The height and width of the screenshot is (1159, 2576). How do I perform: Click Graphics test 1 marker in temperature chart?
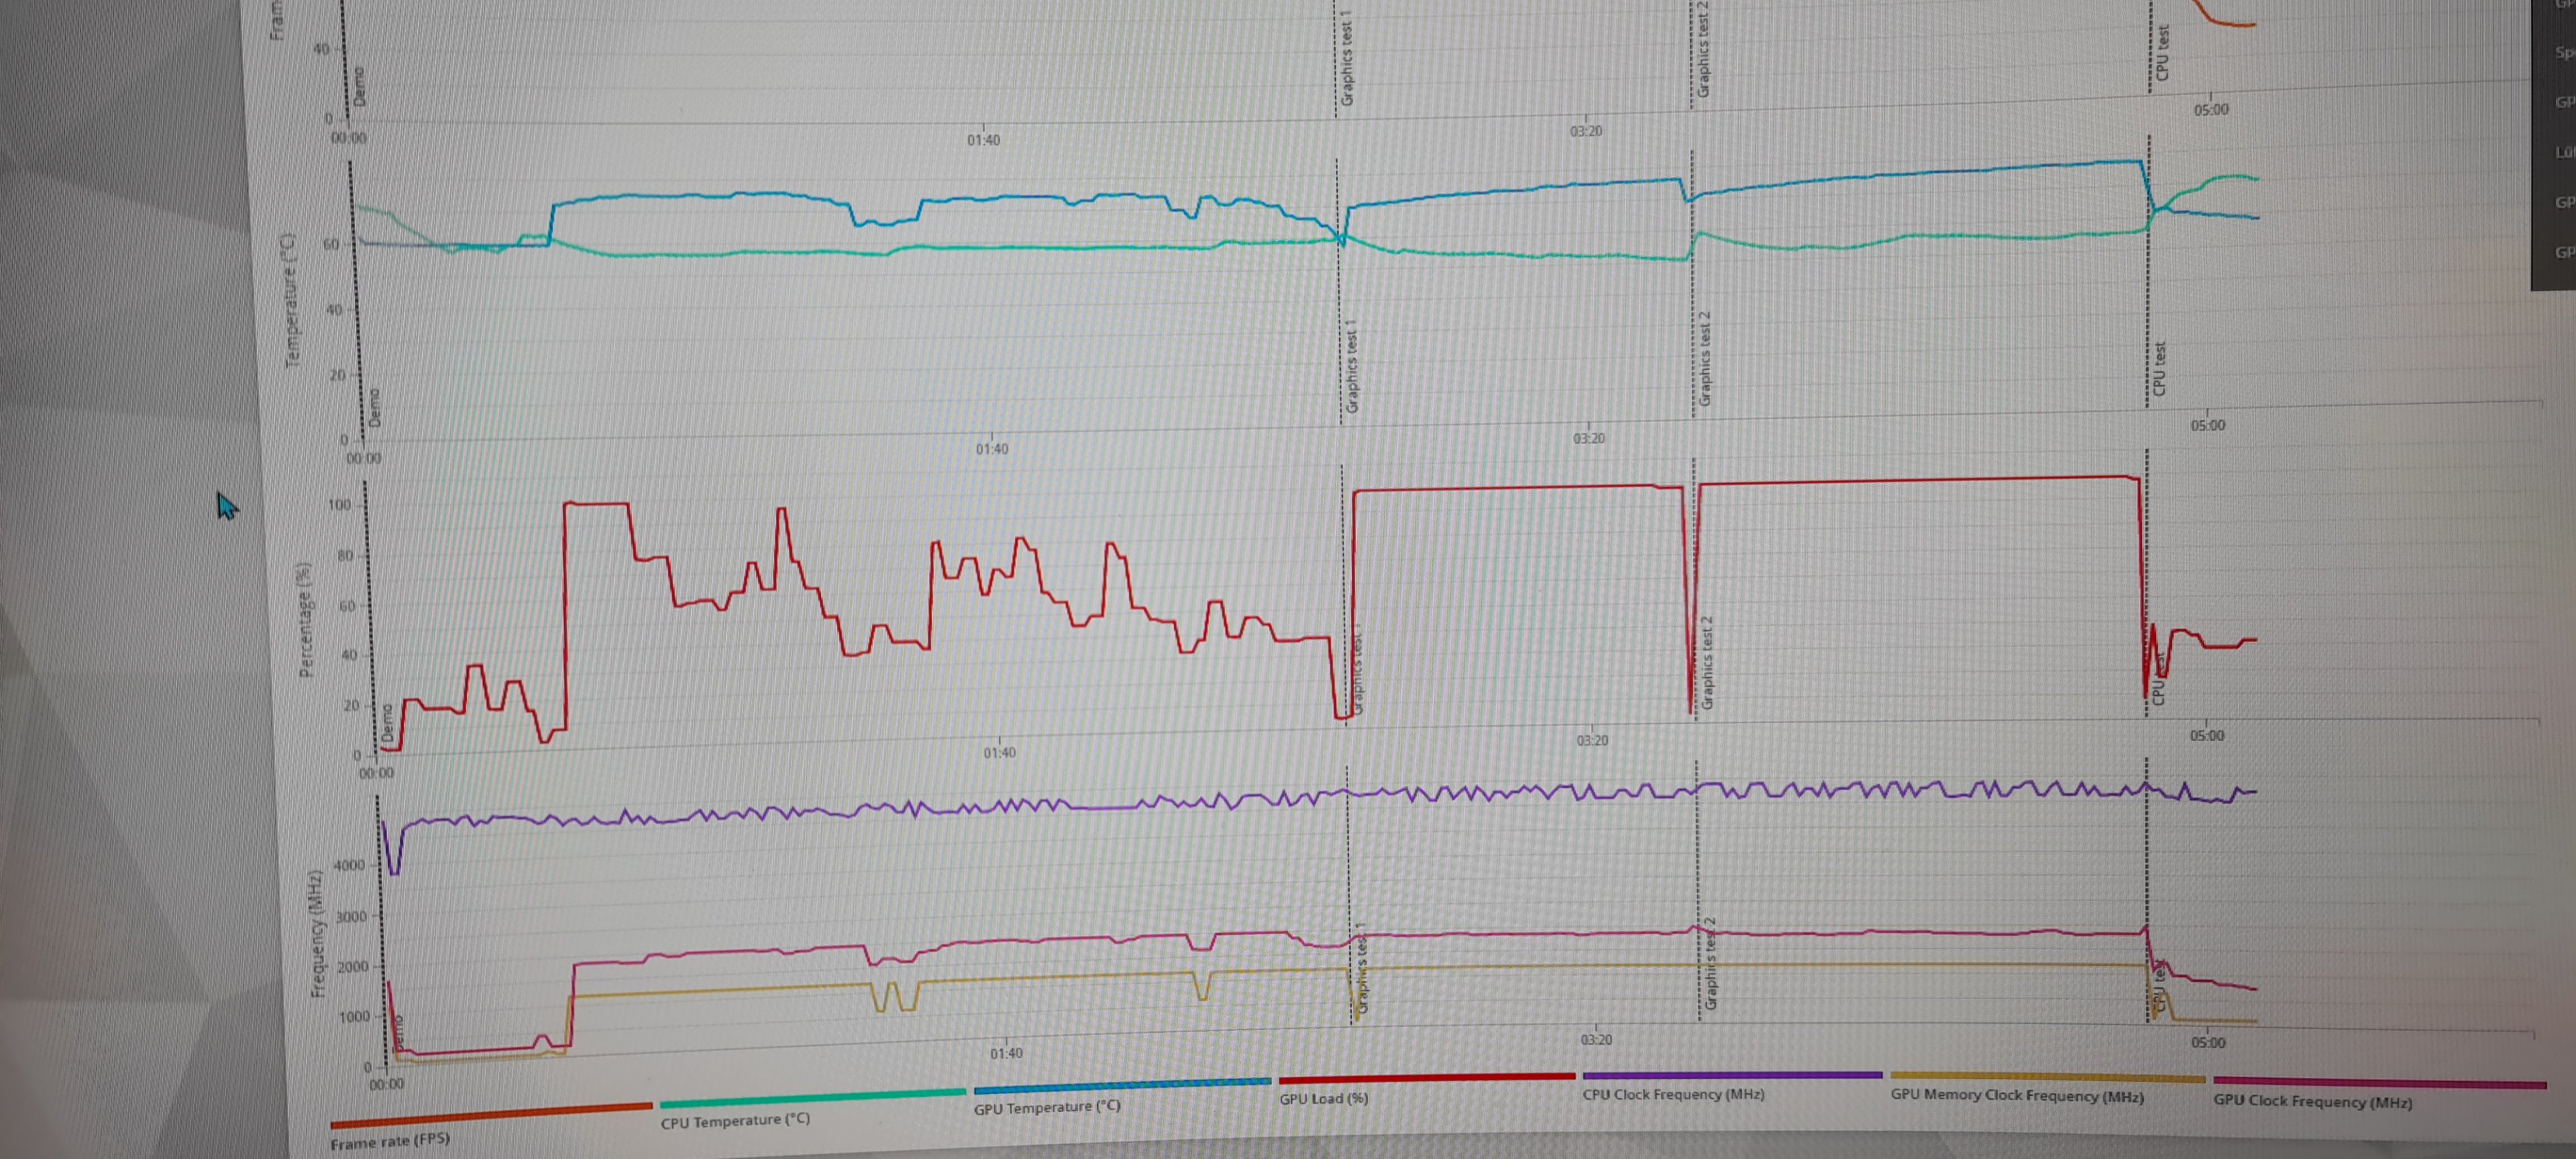(1352, 367)
